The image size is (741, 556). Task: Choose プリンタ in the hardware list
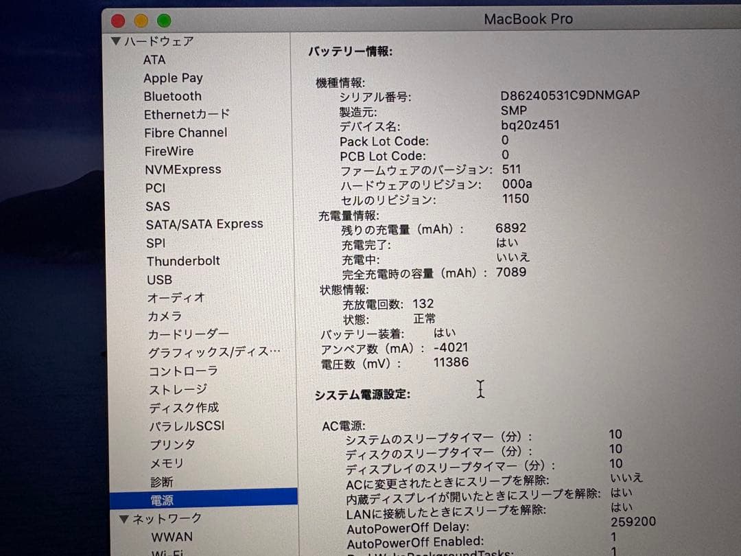pos(172,445)
